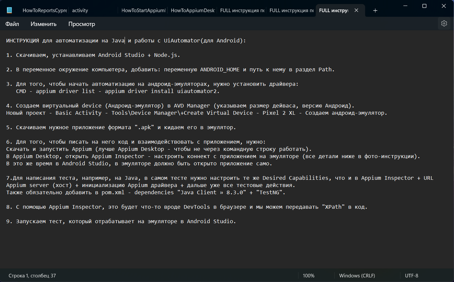
Task: Open the Изменить menu
Action: [x=43, y=24]
